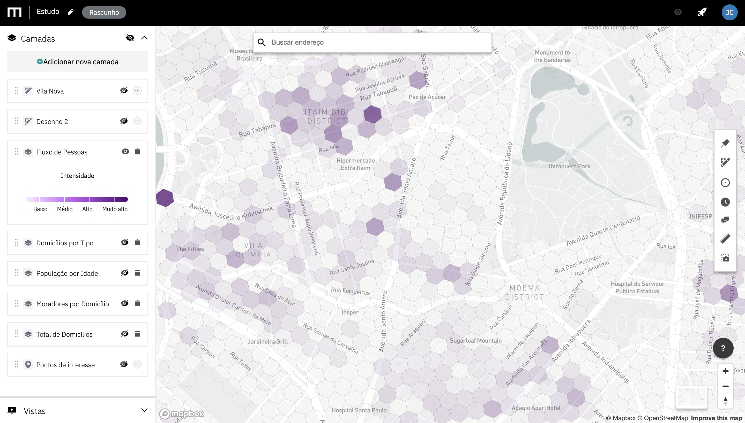The width and height of the screenshot is (745, 423).
Task: Open the comments tool
Action: (x=725, y=220)
